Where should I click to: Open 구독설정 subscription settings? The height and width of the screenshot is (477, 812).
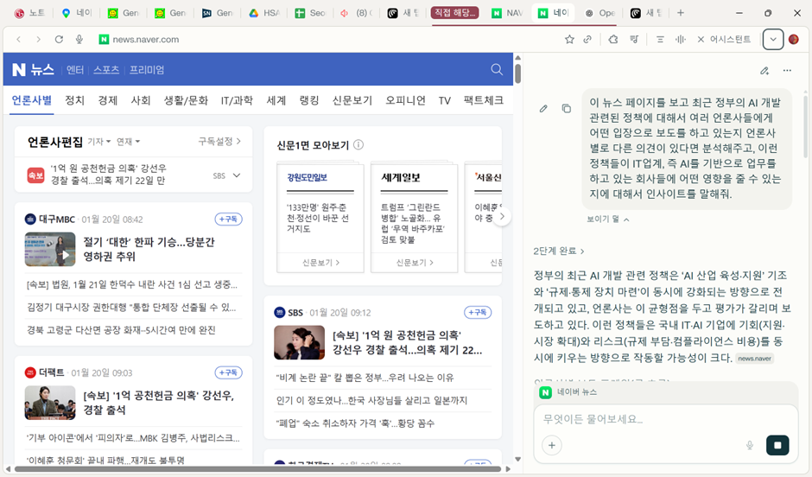point(219,142)
